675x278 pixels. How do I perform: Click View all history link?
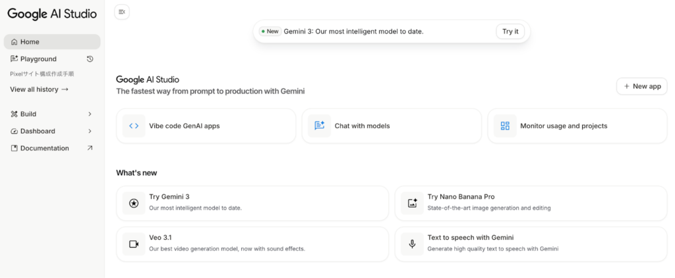[x=39, y=89]
